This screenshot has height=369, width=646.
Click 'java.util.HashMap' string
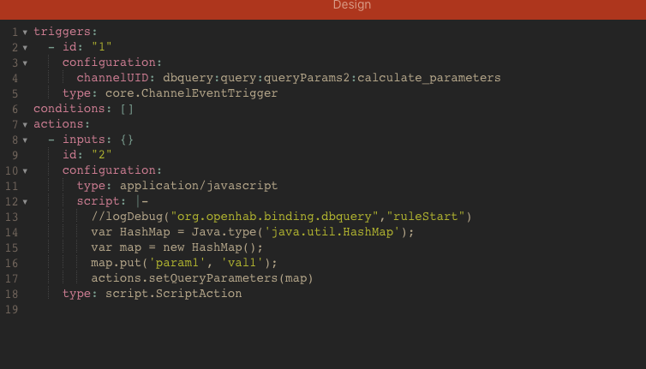tap(332, 232)
